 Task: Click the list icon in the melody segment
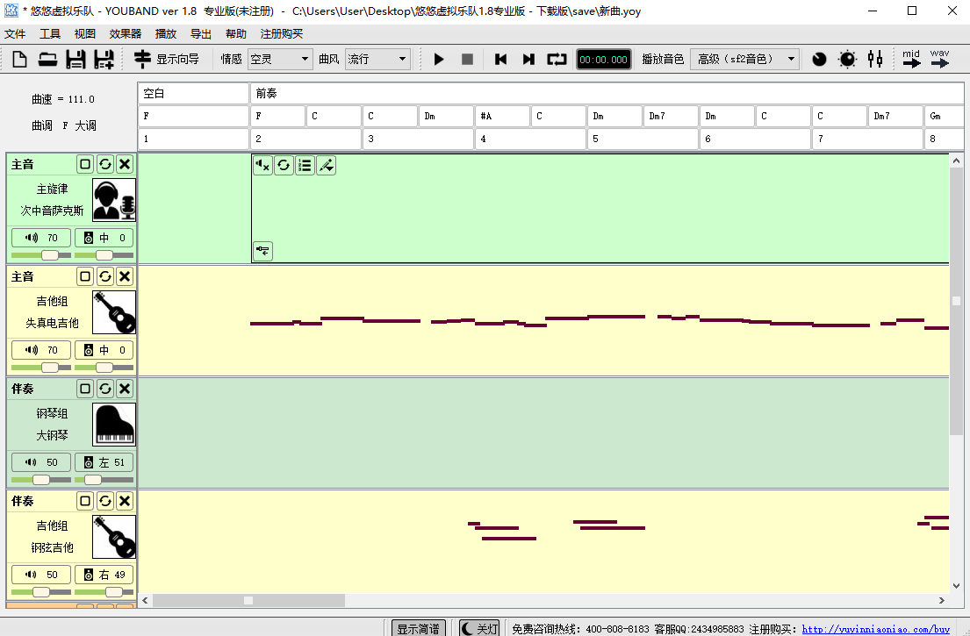coord(305,165)
